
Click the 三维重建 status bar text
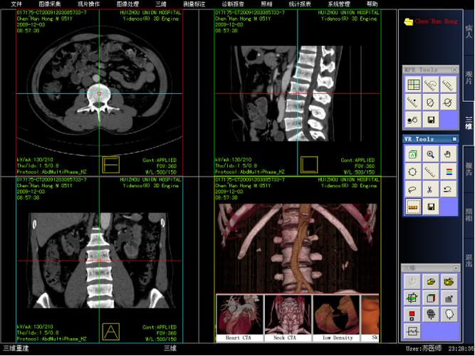[x=16, y=348]
